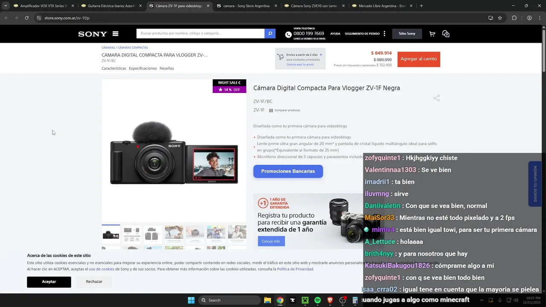This screenshot has height=307, width=546.
Task: Click the blue search magnifier button
Action: [x=270, y=34]
